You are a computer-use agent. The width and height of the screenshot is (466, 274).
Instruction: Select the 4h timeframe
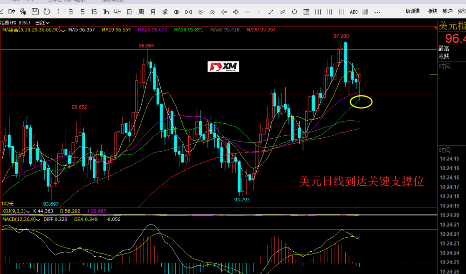click(x=118, y=12)
